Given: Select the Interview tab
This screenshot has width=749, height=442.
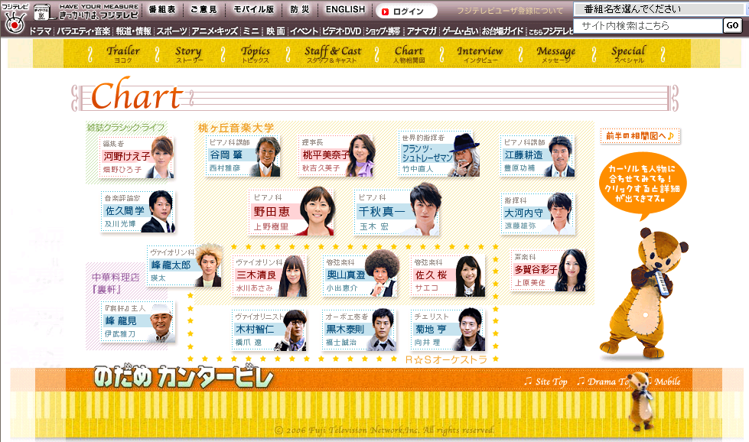Looking at the screenshot, I should (x=480, y=54).
